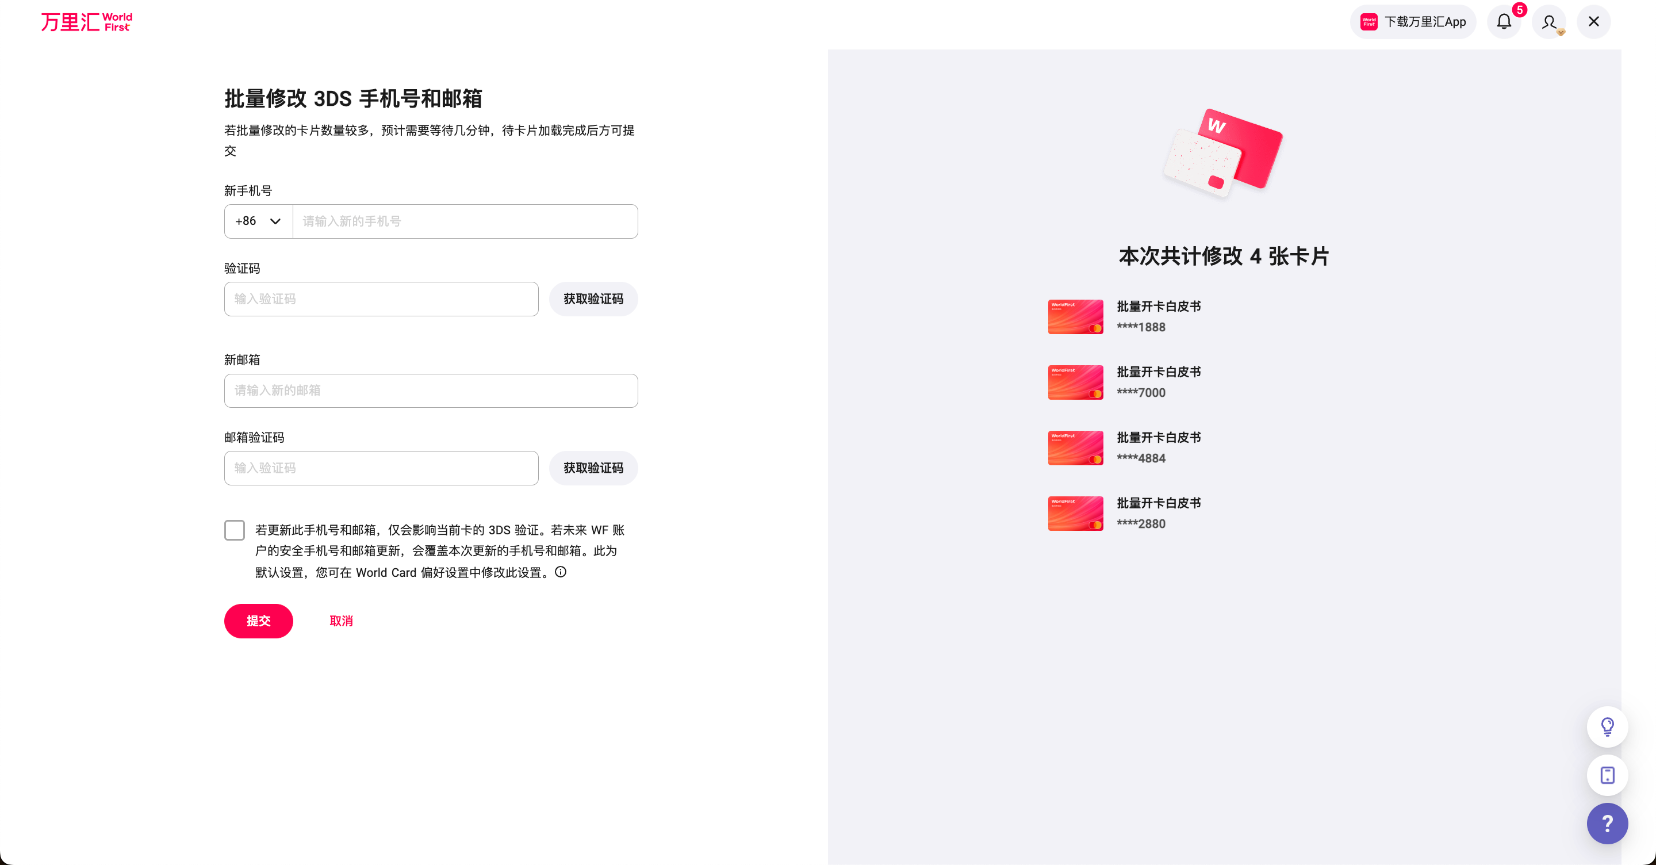This screenshot has width=1656, height=865.
Task: Open the +86 country code dropdown
Action: (x=257, y=221)
